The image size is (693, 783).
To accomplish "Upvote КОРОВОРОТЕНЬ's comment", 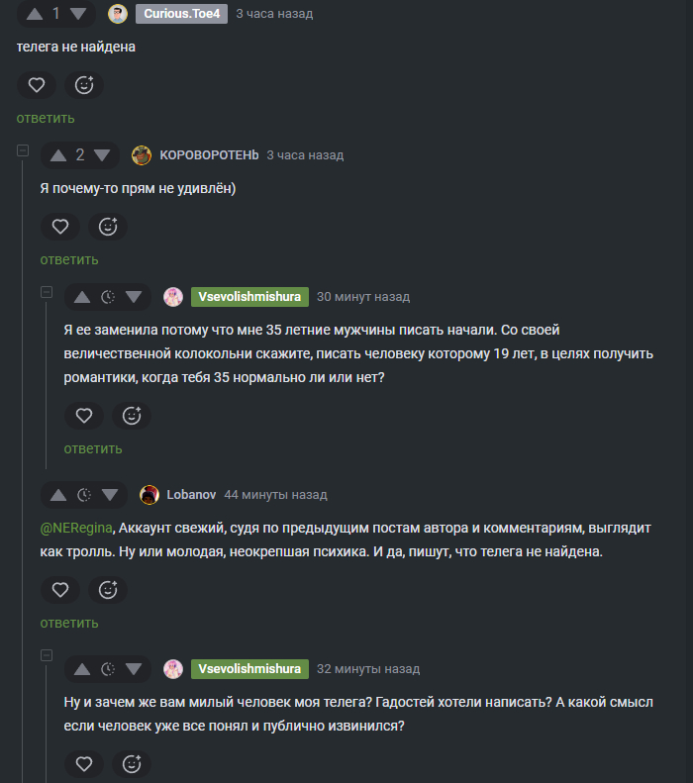I will (57, 155).
